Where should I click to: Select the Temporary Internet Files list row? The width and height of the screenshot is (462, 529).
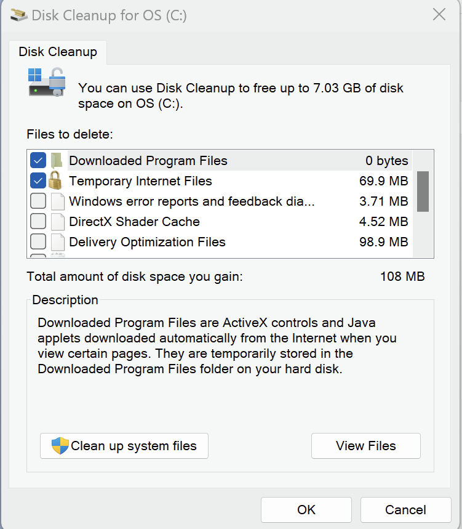[x=220, y=181]
